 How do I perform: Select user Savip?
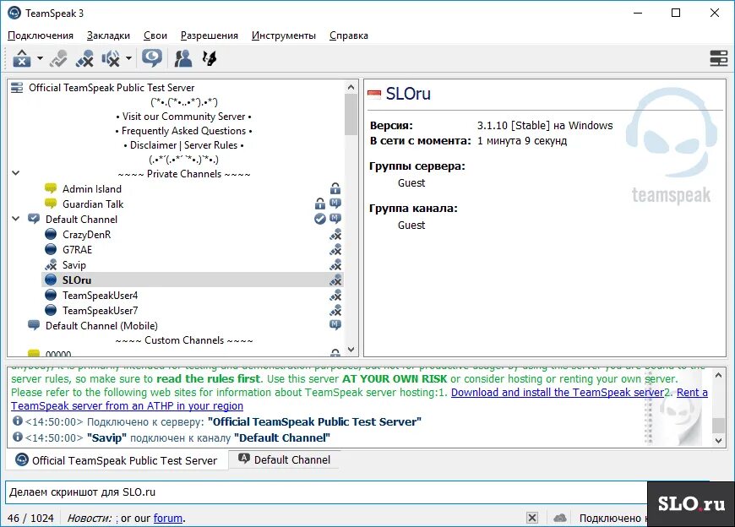74,265
